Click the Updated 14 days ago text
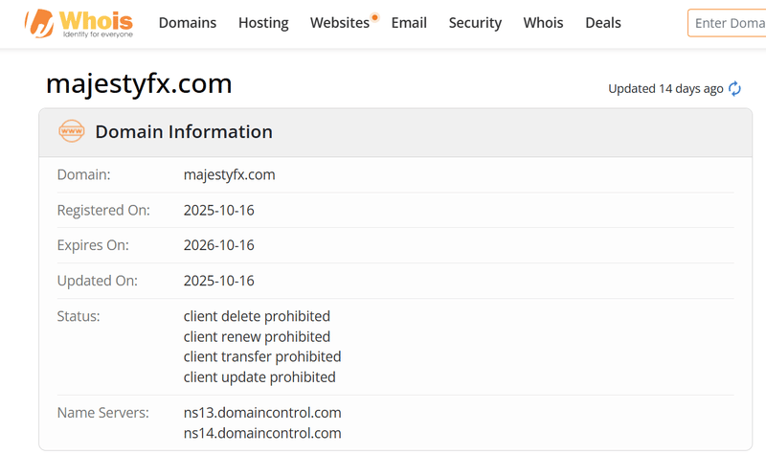Image resolution: width=766 pixels, height=455 pixels. (665, 89)
